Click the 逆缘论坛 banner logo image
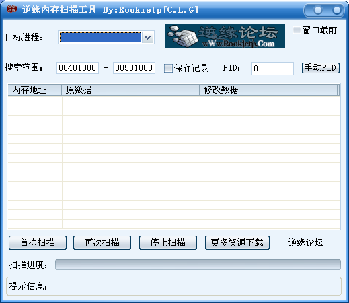349x303 pixels. coord(225,36)
